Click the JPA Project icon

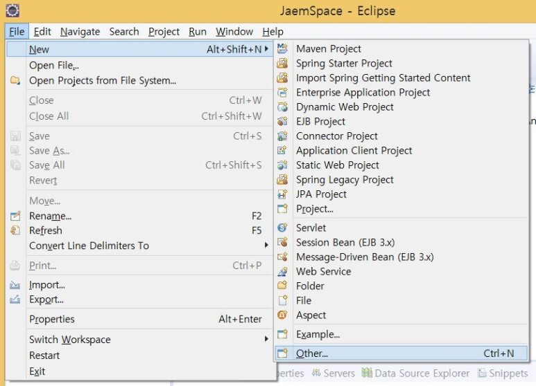click(x=282, y=194)
